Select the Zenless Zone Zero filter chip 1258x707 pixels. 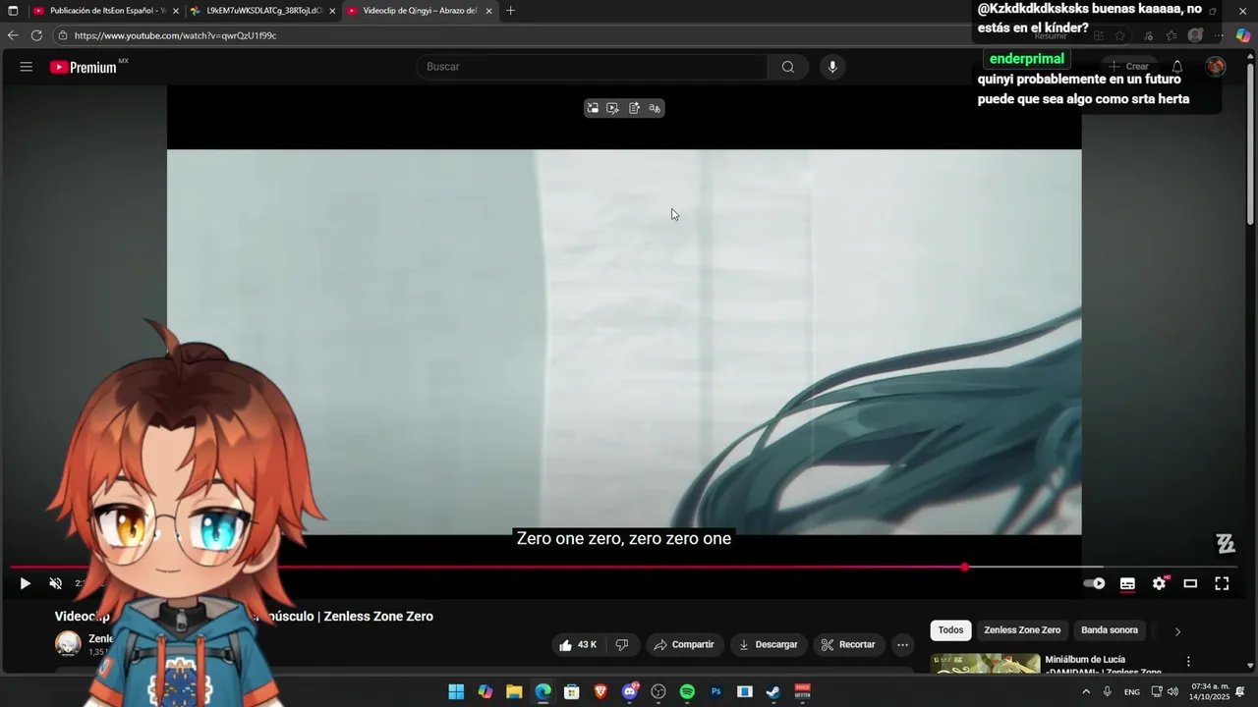(x=1022, y=630)
